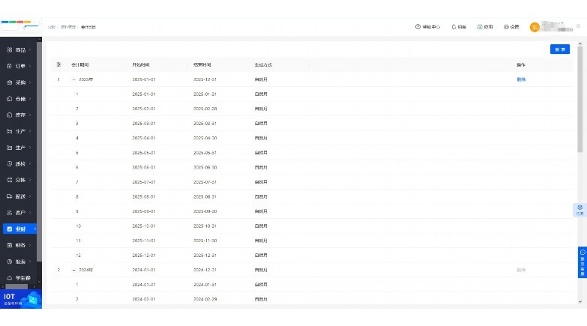Viewport: 587px width, 326px height.
Task: Click the IOT banner at sidebar bottom
Action: [x=21, y=299]
